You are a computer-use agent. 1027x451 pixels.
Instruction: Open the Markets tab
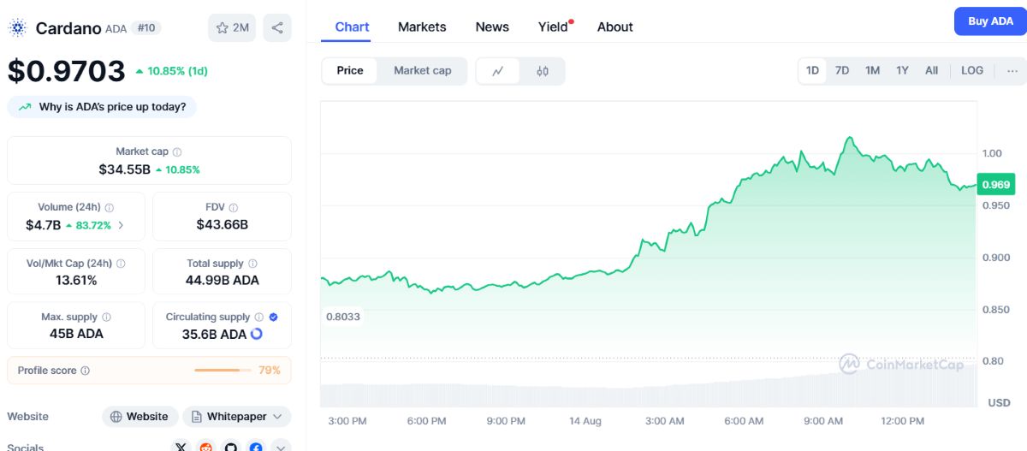[x=422, y=27]
